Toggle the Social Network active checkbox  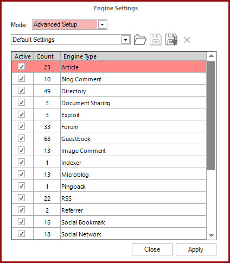[x=22, y=234]
